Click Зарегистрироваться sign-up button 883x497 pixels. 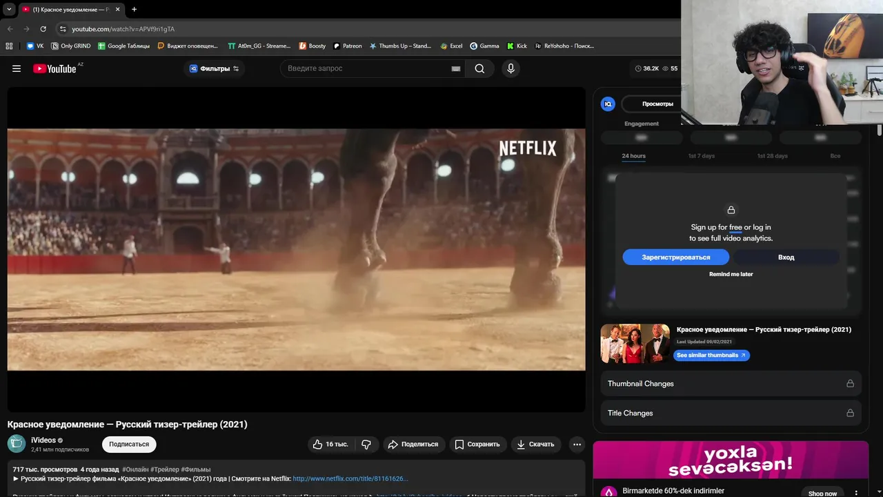(x=676, y=257)
